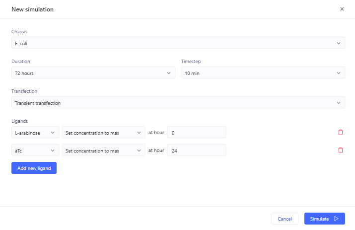This screenshot has height=230, width=355.
Task: Add a new ligand row
Action: [x=34, y=168]
